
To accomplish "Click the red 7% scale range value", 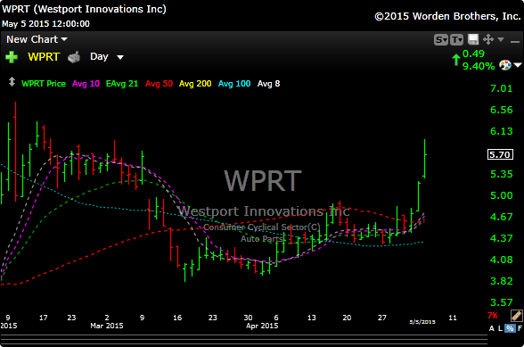I will coord(493,316).
